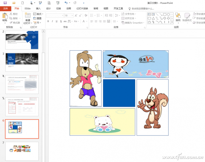Open the Change Case (Aa) dropdown
The width and height of the screenshot is (205, 162).
pyautogui.click(x=76, y=21)
